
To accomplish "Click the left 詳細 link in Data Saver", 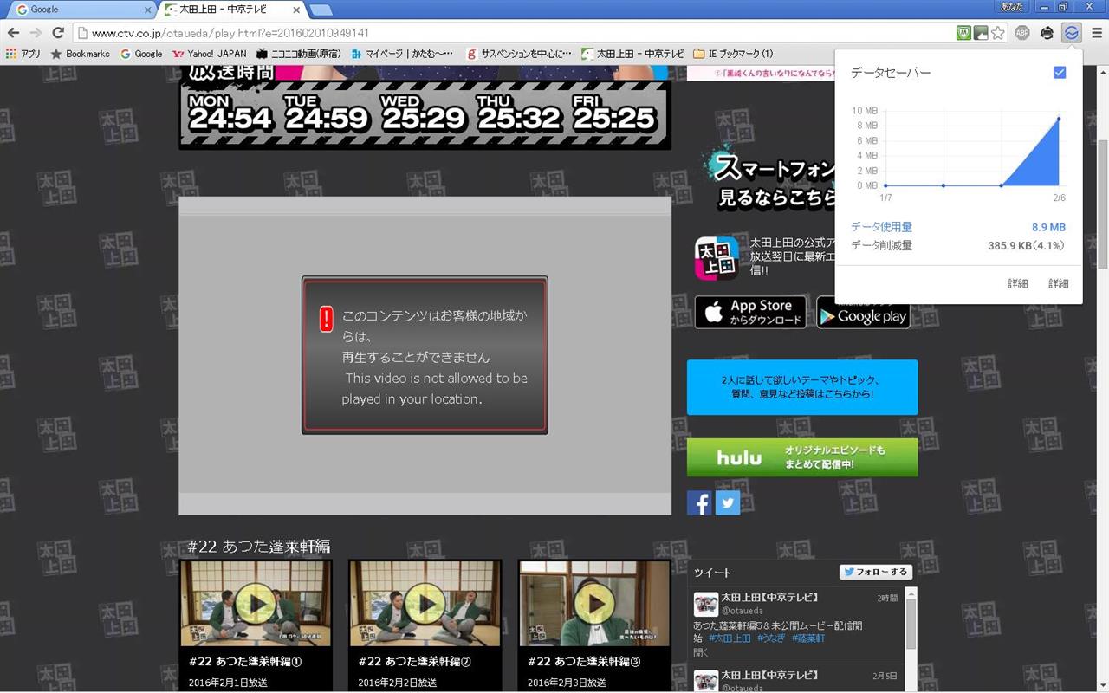I will [x=1018, y=284].
